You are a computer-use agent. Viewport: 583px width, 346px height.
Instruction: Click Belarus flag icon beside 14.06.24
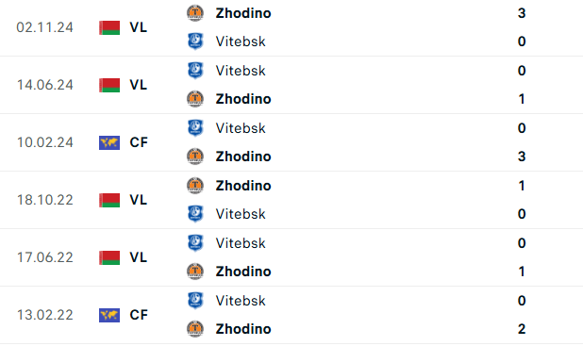[x=109, y=85]
